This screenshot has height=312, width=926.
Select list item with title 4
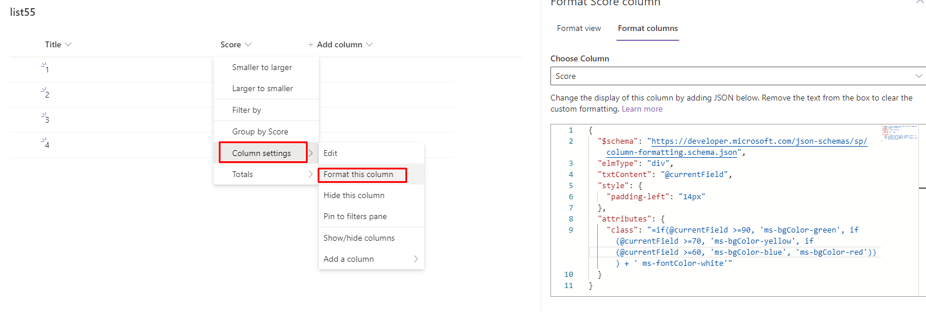pyautogui.click(x=47, y=145)
